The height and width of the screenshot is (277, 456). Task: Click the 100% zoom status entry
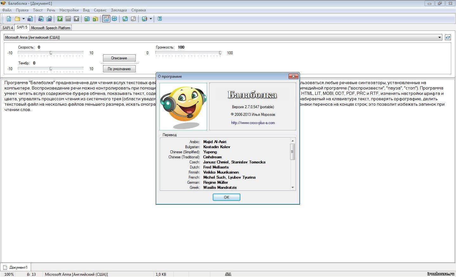click(x=9, y=274)
